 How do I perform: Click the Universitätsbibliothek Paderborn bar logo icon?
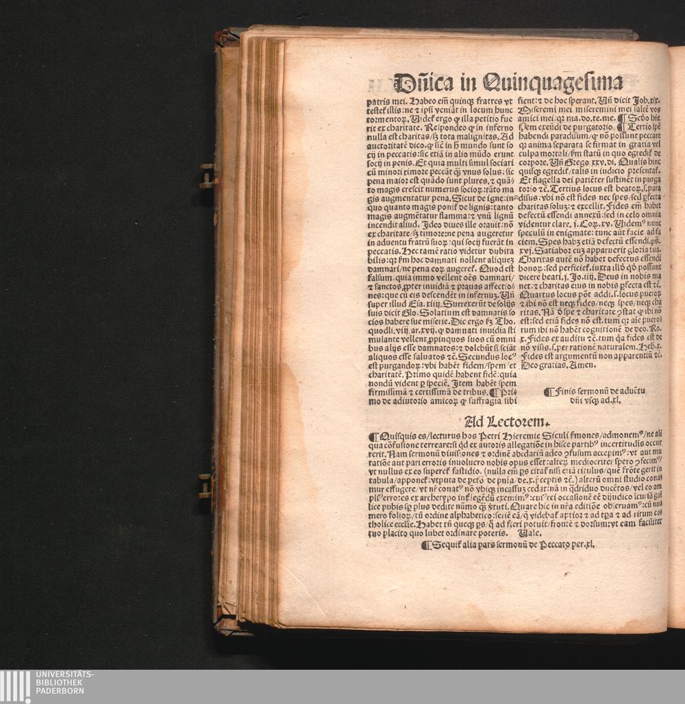(x=15, y=686)
